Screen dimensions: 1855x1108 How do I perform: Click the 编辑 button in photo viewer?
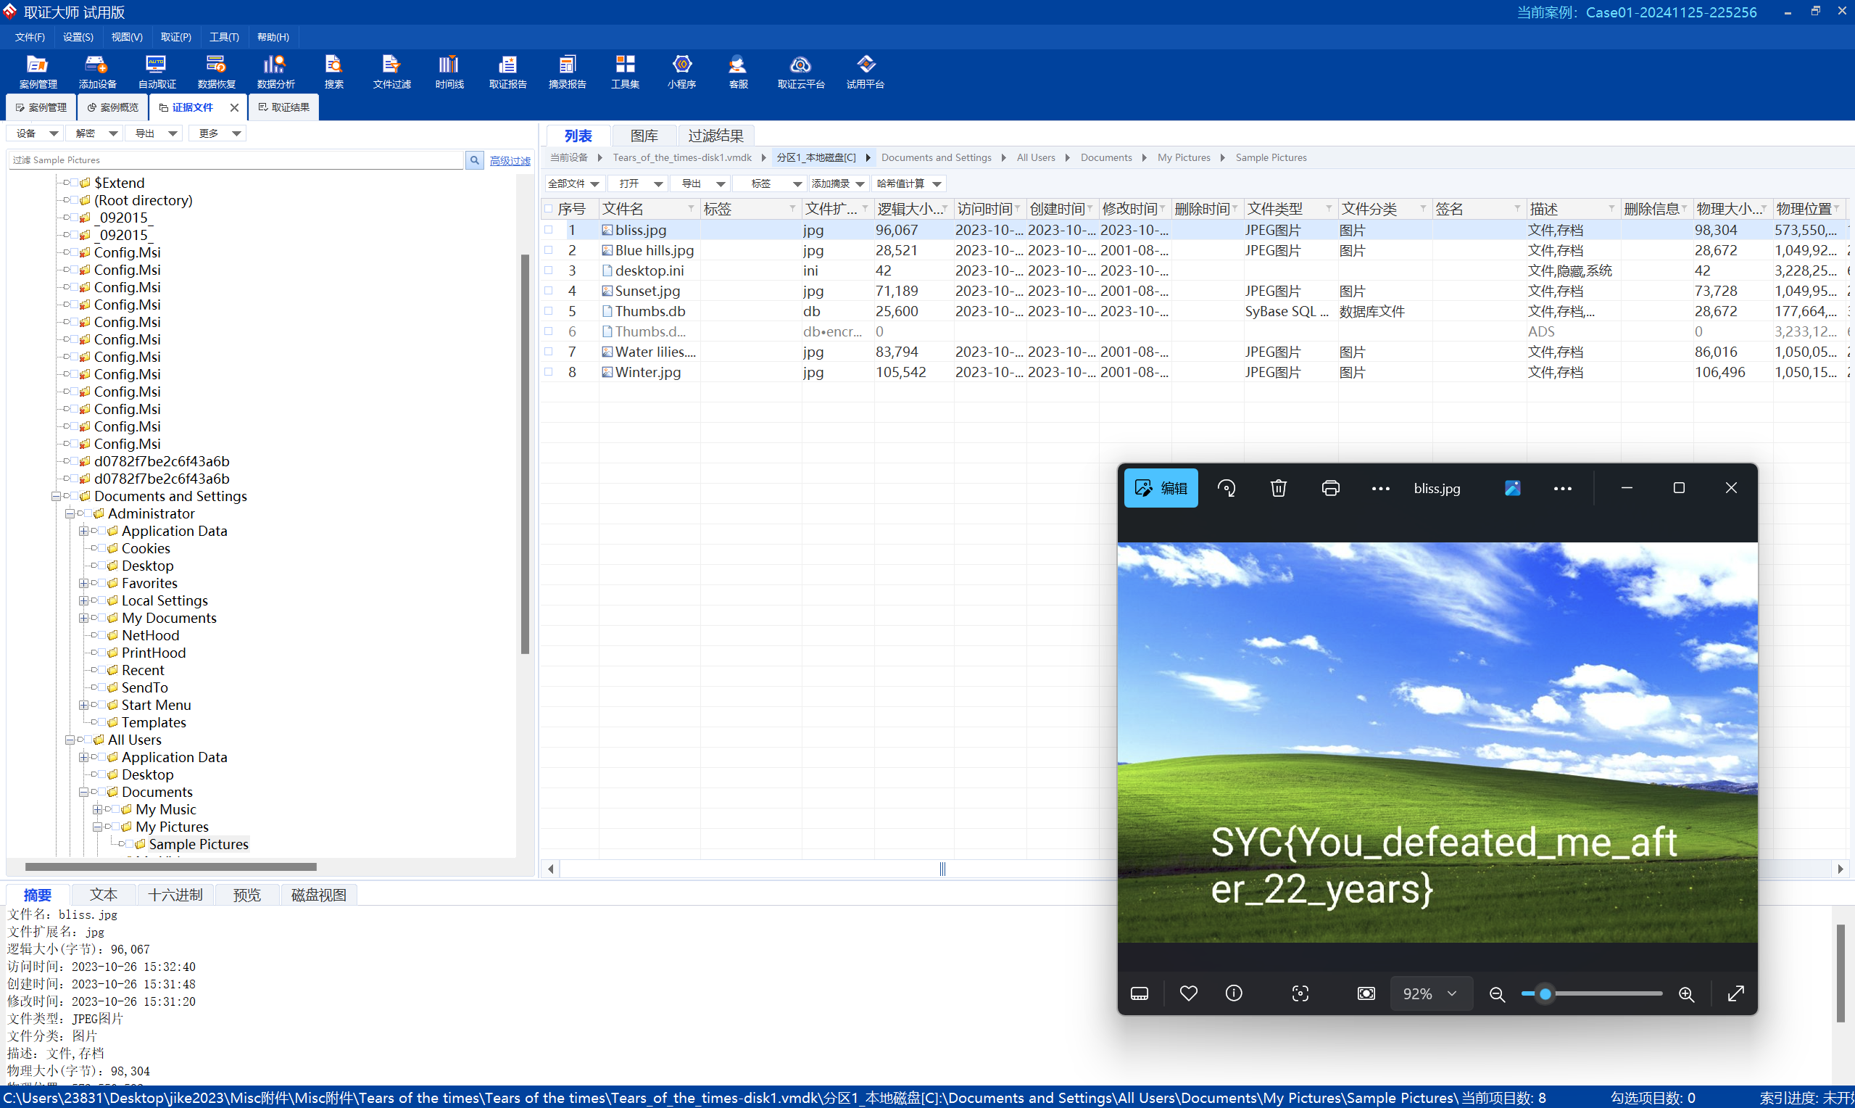(1161, 488)
